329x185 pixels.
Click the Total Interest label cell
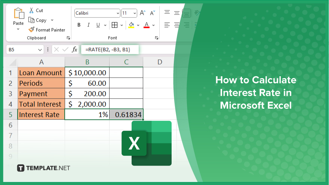41,104
